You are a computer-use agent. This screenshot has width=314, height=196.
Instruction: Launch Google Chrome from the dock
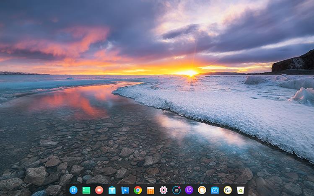coord(138,190)
